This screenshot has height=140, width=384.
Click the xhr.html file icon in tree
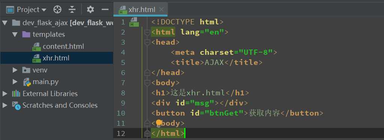(x=37, y=58)
